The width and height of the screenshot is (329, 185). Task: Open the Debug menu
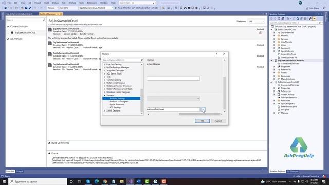pos(56,3)
